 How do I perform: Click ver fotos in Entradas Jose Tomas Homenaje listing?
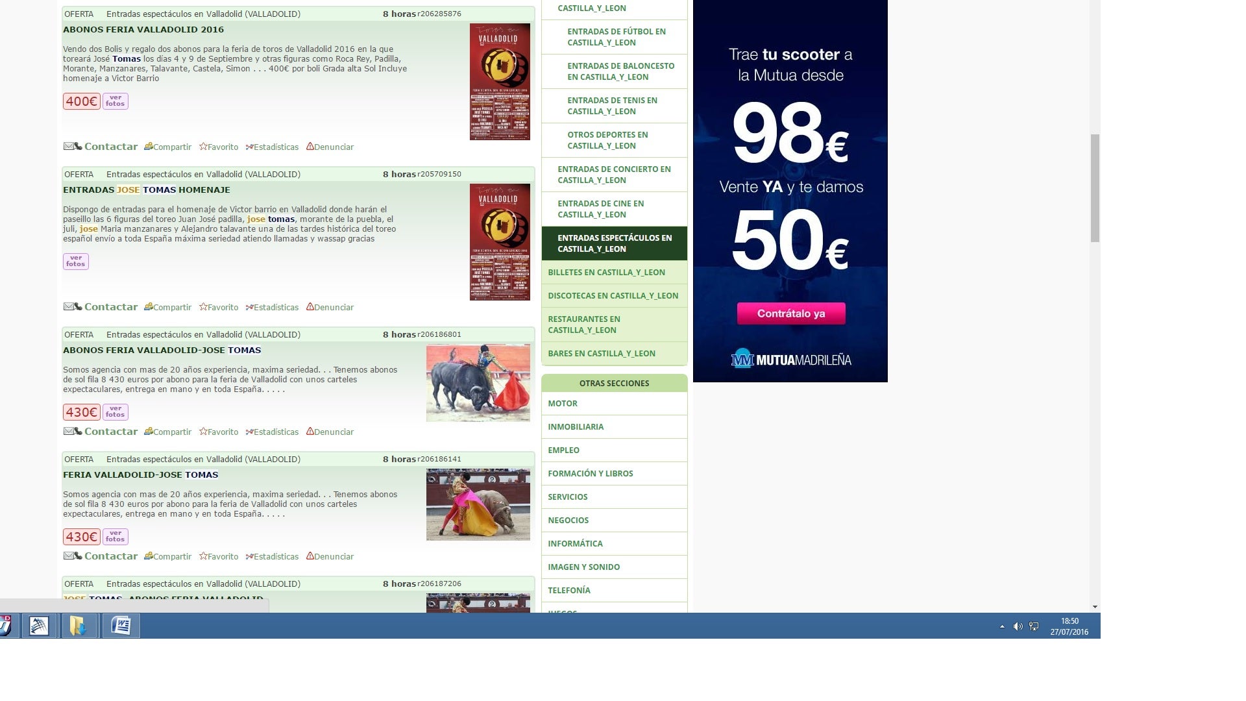click(76, 262)
